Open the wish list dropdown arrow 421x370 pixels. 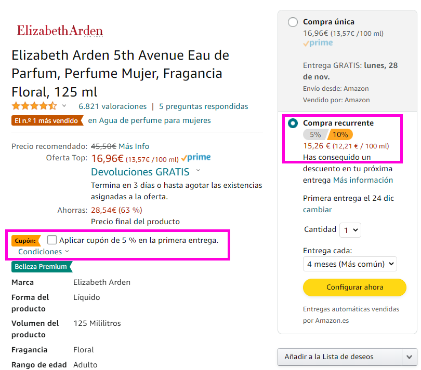coord(409,357)
